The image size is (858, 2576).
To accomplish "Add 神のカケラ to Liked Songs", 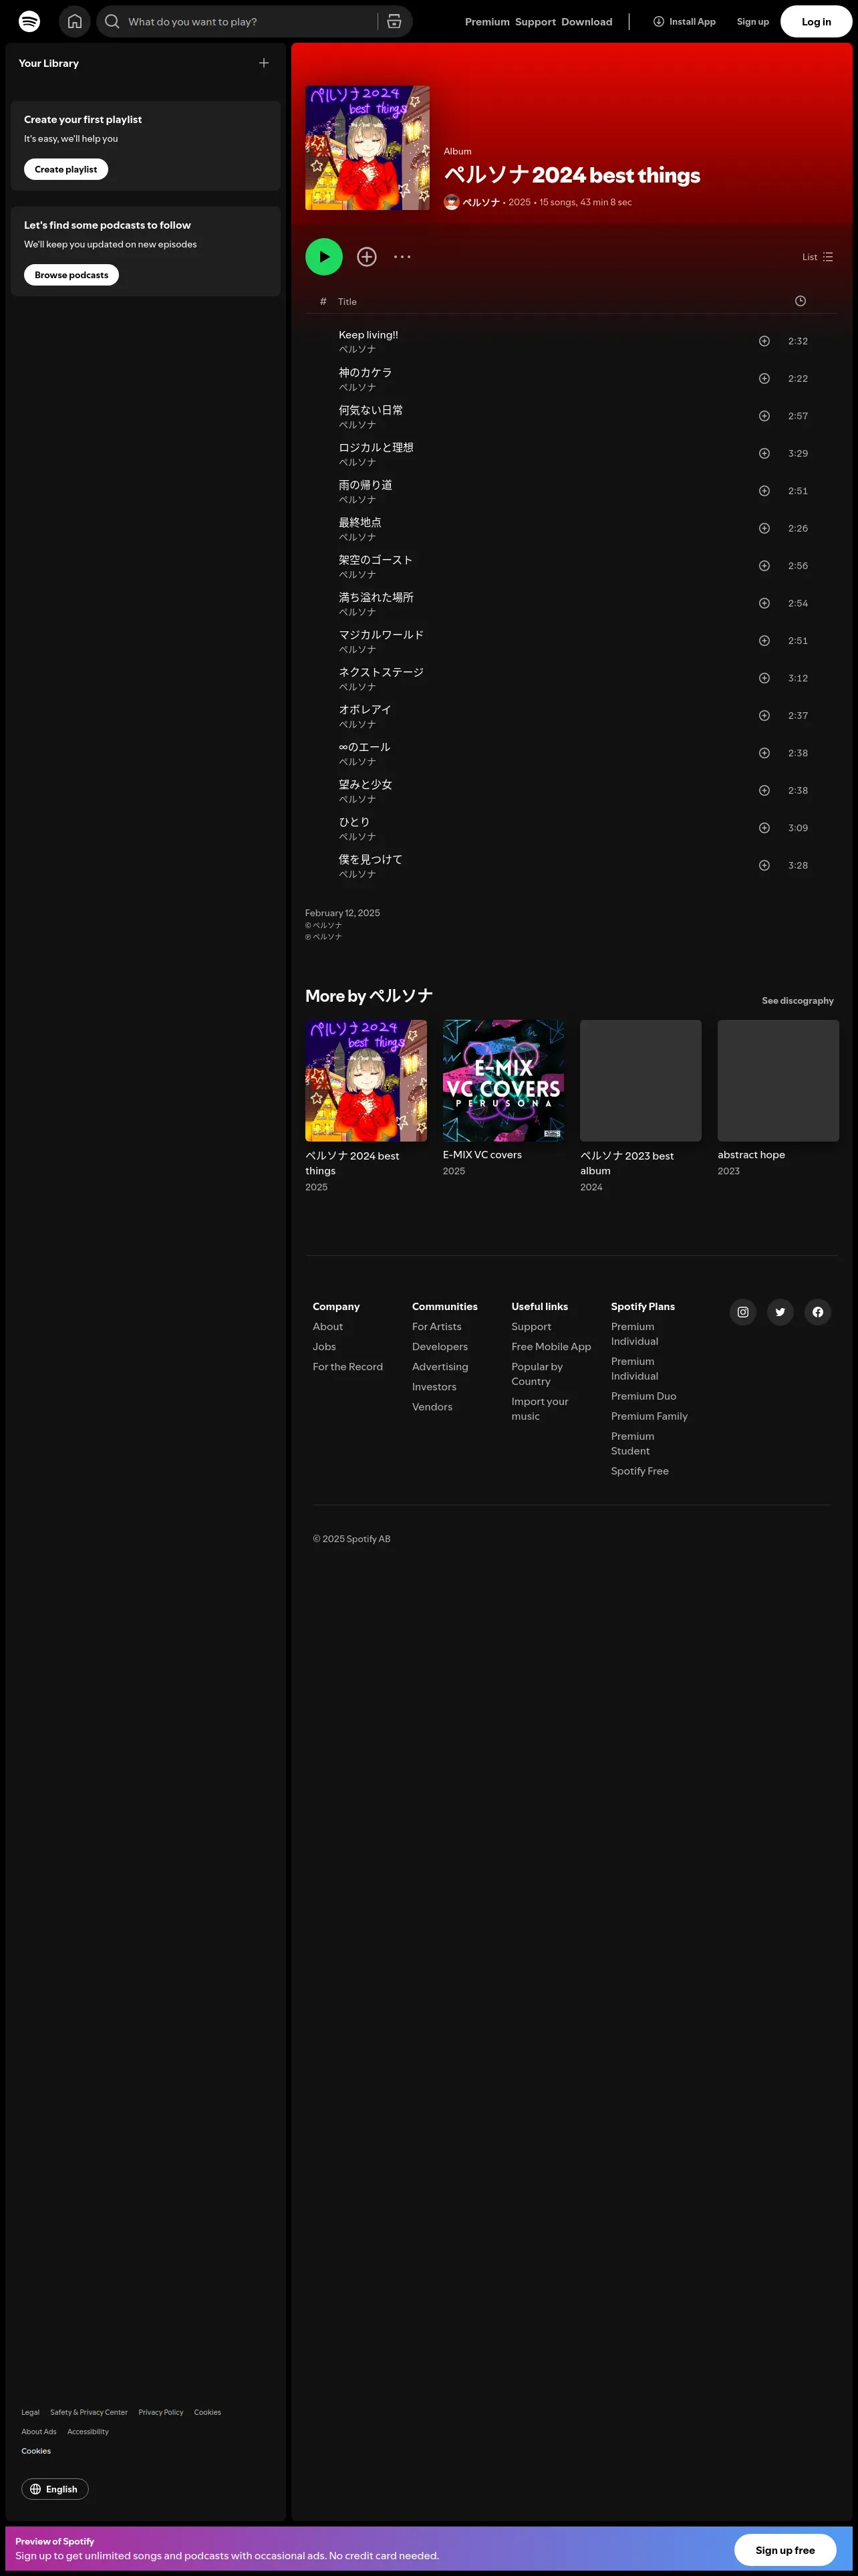I will click(764, 379).
